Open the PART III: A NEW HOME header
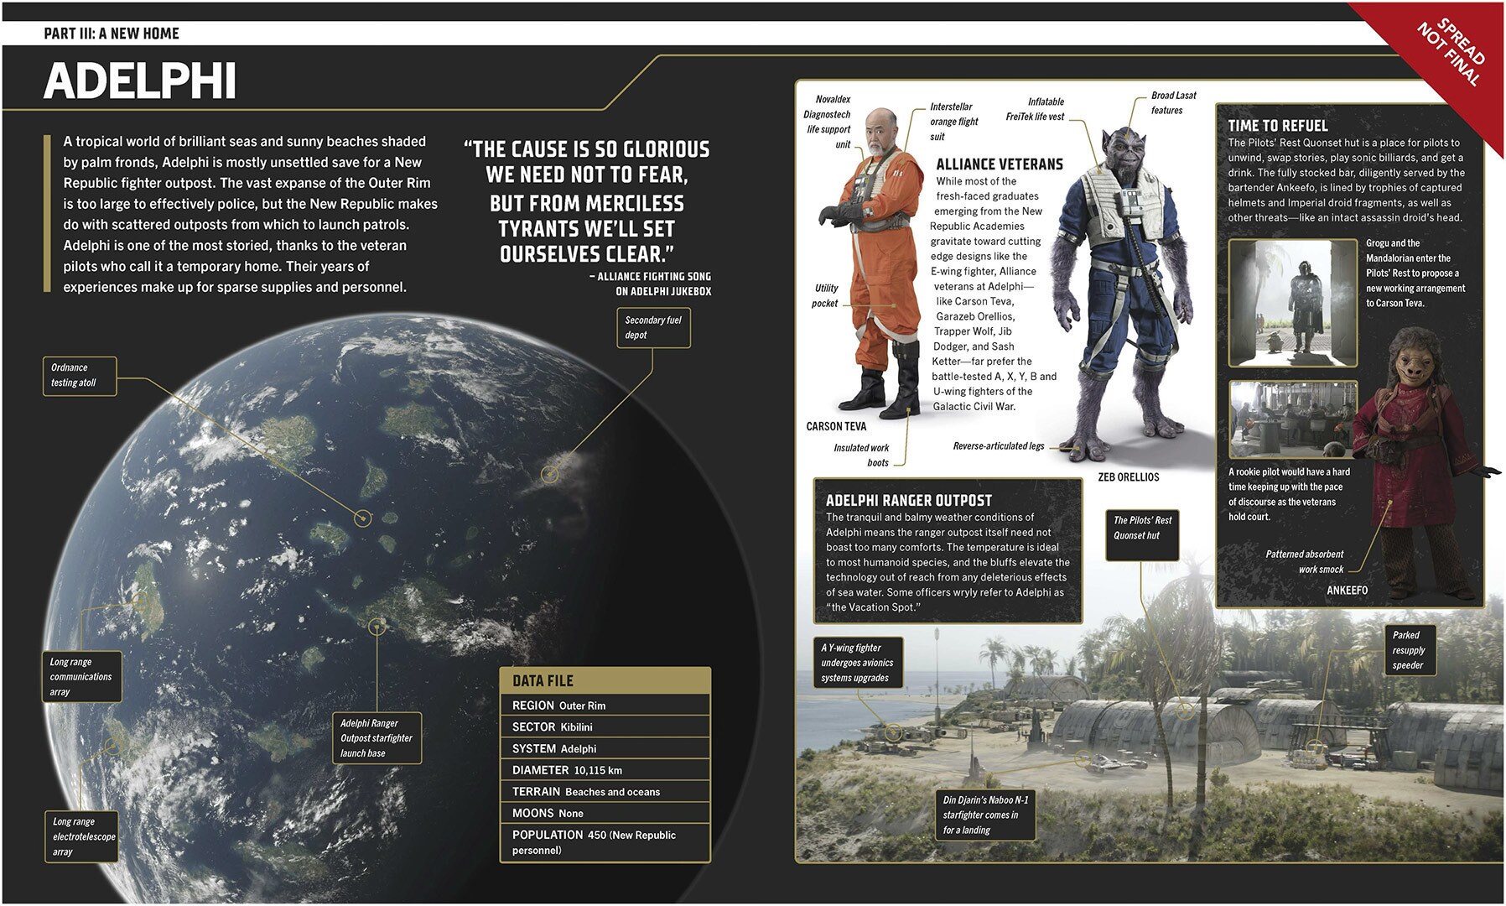This screenshot has width=1506, height=906. 112,33
